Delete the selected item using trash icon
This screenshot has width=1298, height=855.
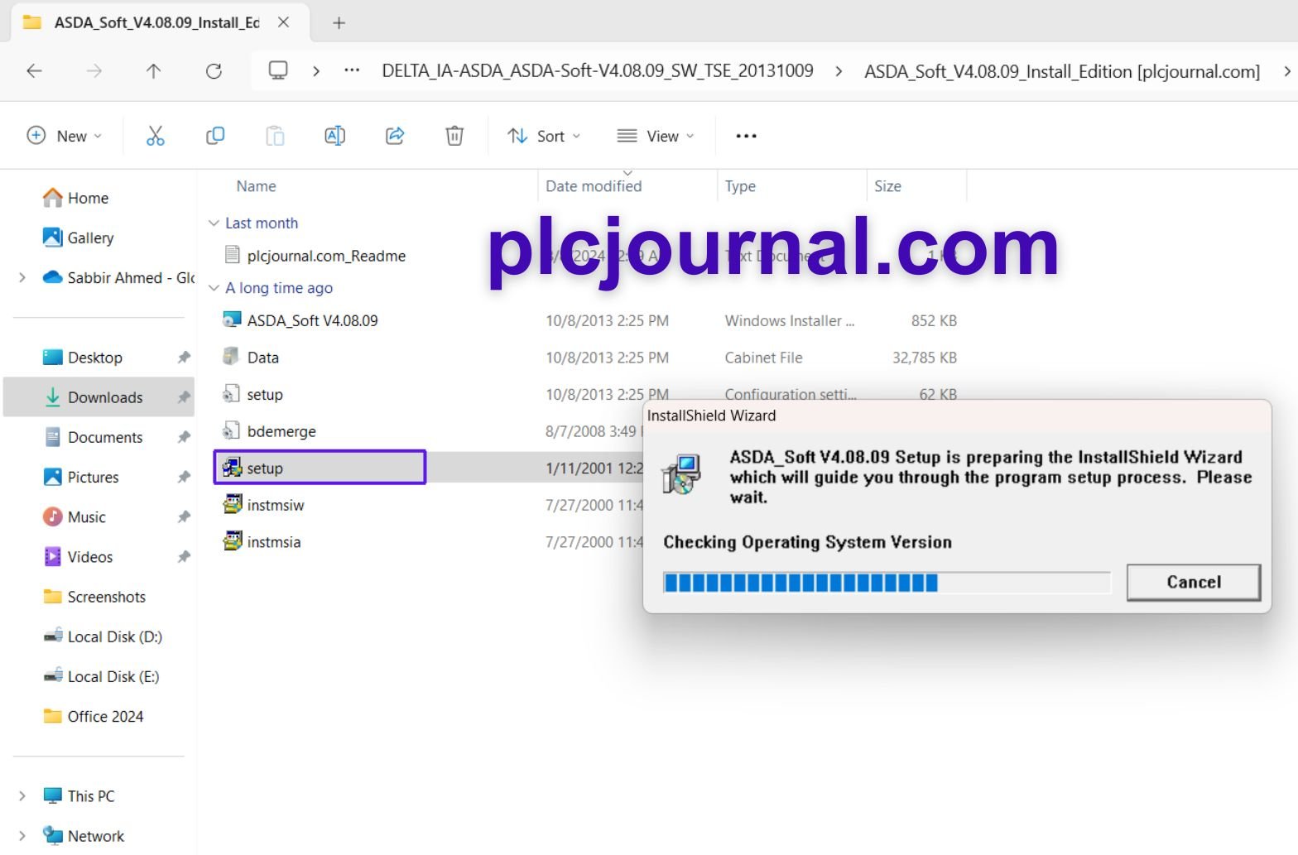click(x=454, y=136)
